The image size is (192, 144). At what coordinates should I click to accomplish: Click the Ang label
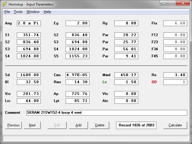tap(8, 23)
